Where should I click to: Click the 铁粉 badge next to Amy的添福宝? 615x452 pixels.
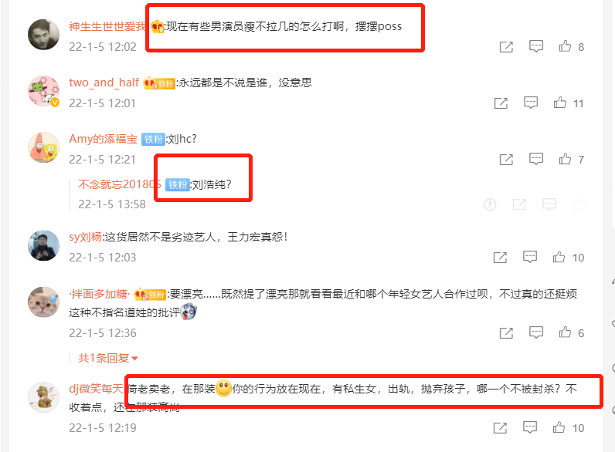pos(153,139)
